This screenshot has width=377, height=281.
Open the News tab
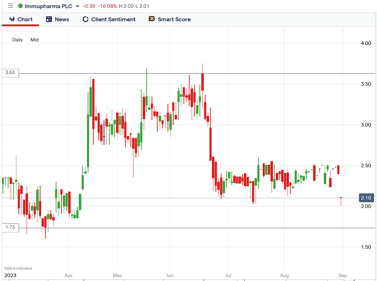58,19
